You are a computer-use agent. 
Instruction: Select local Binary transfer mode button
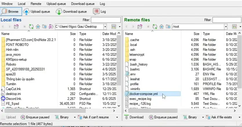pos(62,117)
